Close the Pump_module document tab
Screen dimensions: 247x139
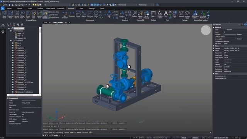66,22
